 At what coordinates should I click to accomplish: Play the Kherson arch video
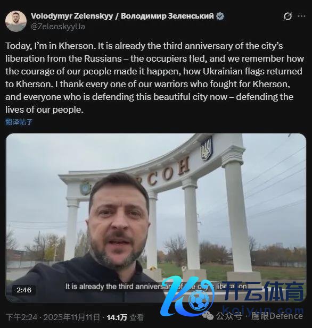(156, 217)
